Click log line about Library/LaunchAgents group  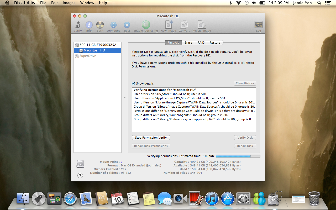[181, 115]
